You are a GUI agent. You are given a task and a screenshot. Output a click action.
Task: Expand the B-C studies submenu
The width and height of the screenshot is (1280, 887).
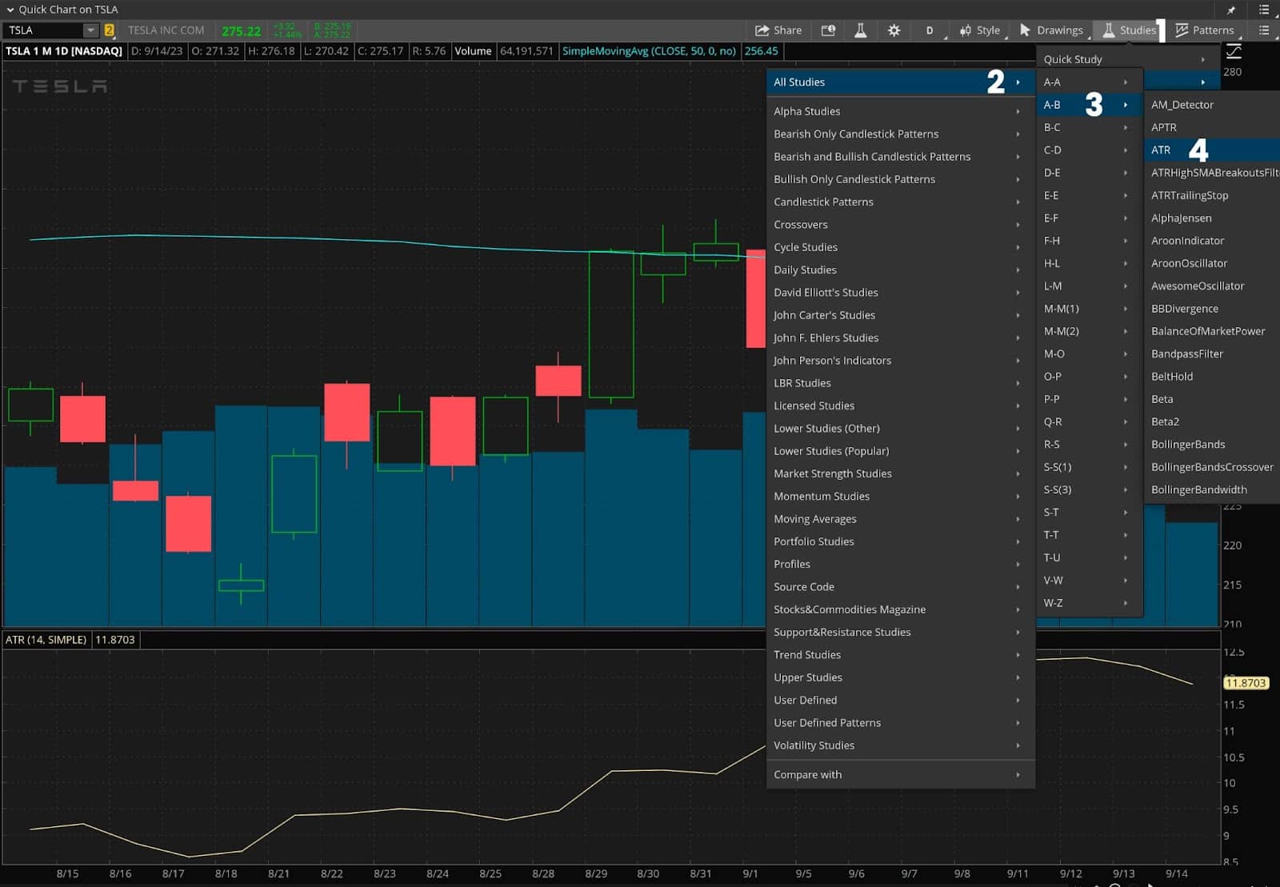[x=1090, y=127]
